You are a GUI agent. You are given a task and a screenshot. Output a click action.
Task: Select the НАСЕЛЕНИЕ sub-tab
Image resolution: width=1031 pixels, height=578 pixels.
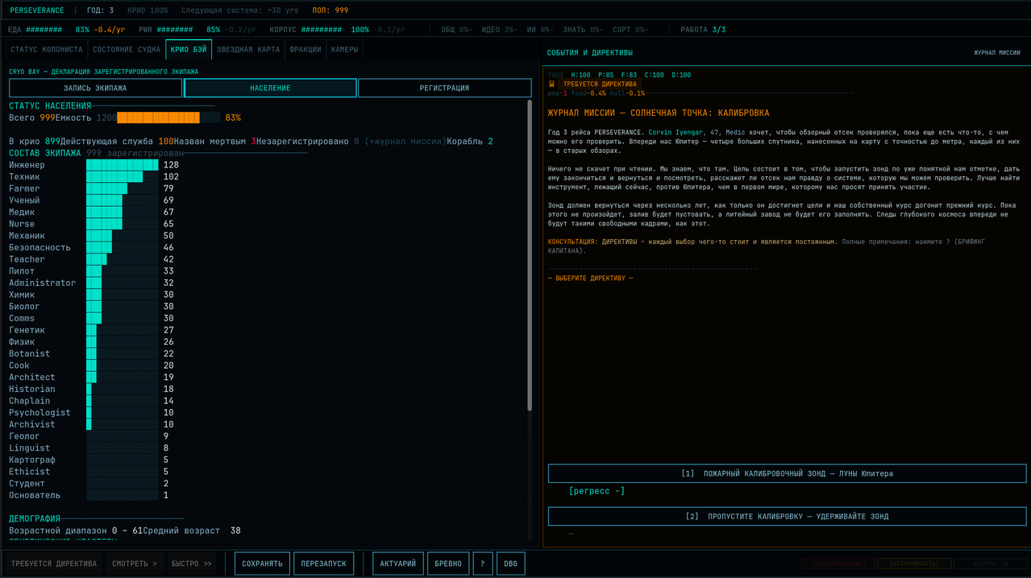click(270, 89)
